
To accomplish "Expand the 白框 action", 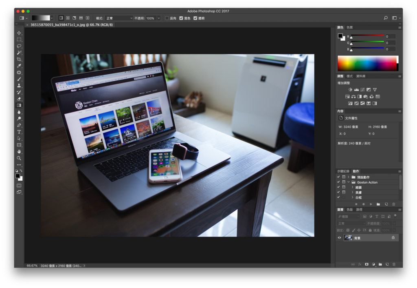I will 353,197.
